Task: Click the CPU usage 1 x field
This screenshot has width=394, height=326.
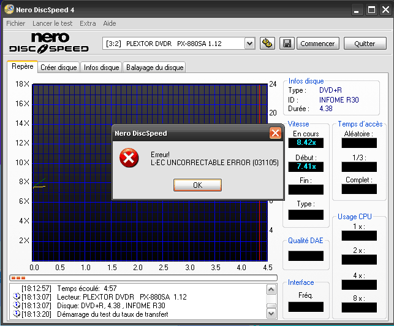Action: [x=359, y=236]
